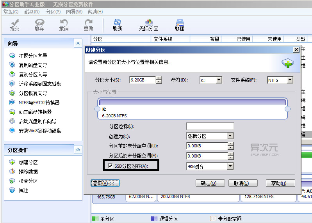Click the 容量 column header
Image resolution: width=312 pixels, height=223 pixels.
pos(206,39)
